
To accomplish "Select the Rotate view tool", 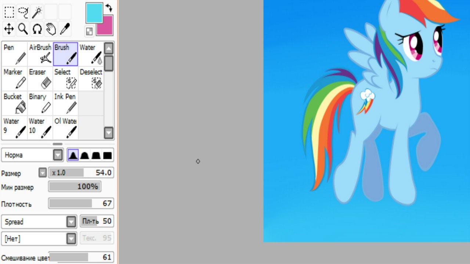I will (37, 29).
